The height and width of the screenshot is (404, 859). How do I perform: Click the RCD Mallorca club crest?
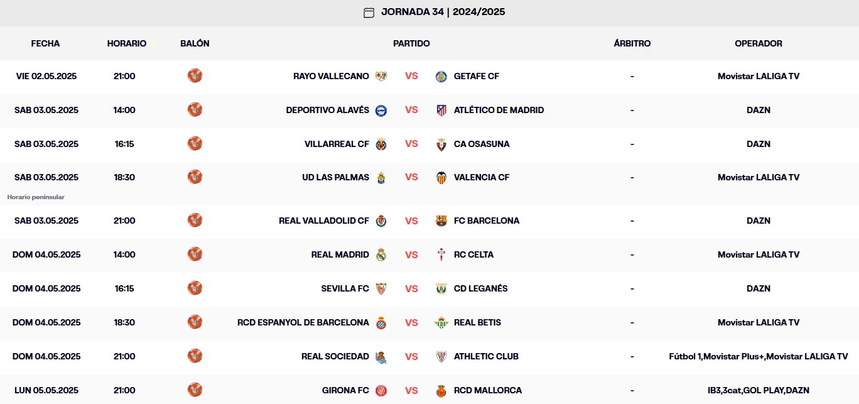coord(441,390)
